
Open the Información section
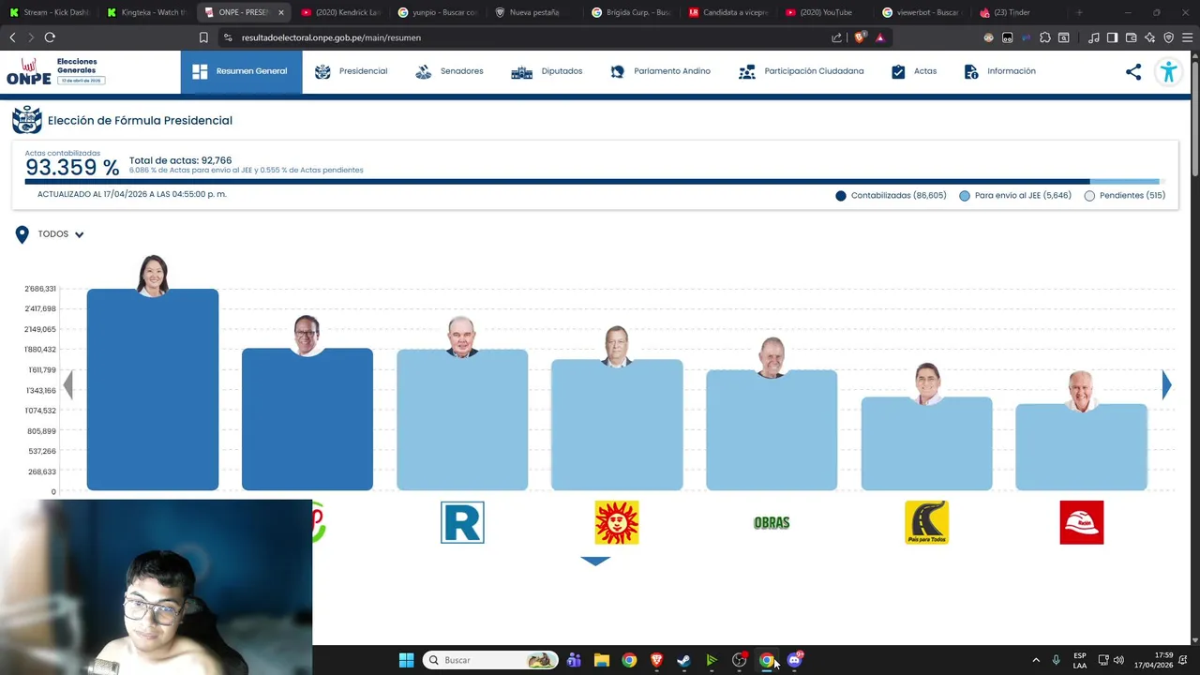pos(999,71)
